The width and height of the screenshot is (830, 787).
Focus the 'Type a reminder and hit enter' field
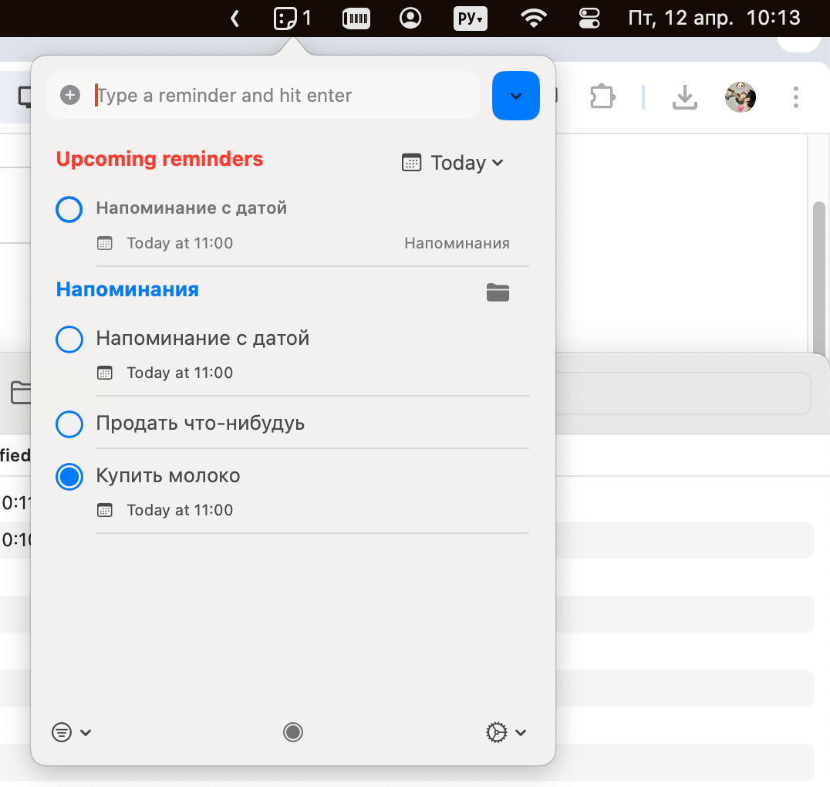coord(263,96)
